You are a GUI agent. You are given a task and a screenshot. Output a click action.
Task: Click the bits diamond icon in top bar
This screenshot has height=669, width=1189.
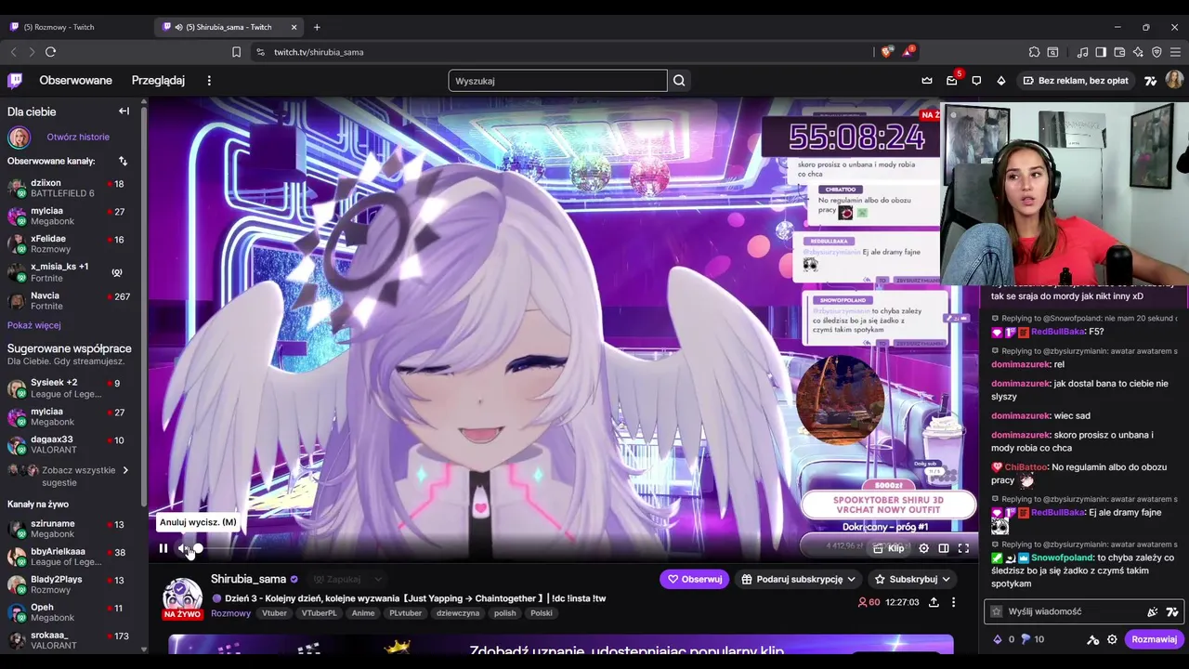1001,81
